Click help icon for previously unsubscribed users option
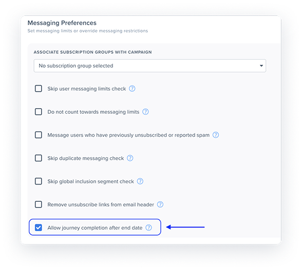 coord(216,135)
